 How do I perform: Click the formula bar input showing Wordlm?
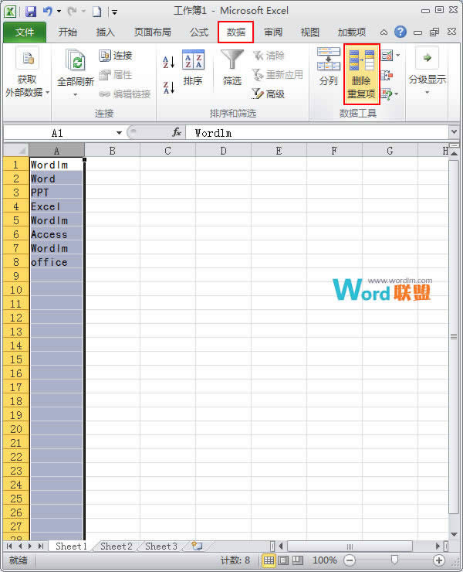point(317,133)
